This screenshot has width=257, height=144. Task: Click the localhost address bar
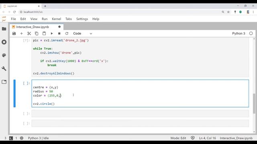point(120,12)
